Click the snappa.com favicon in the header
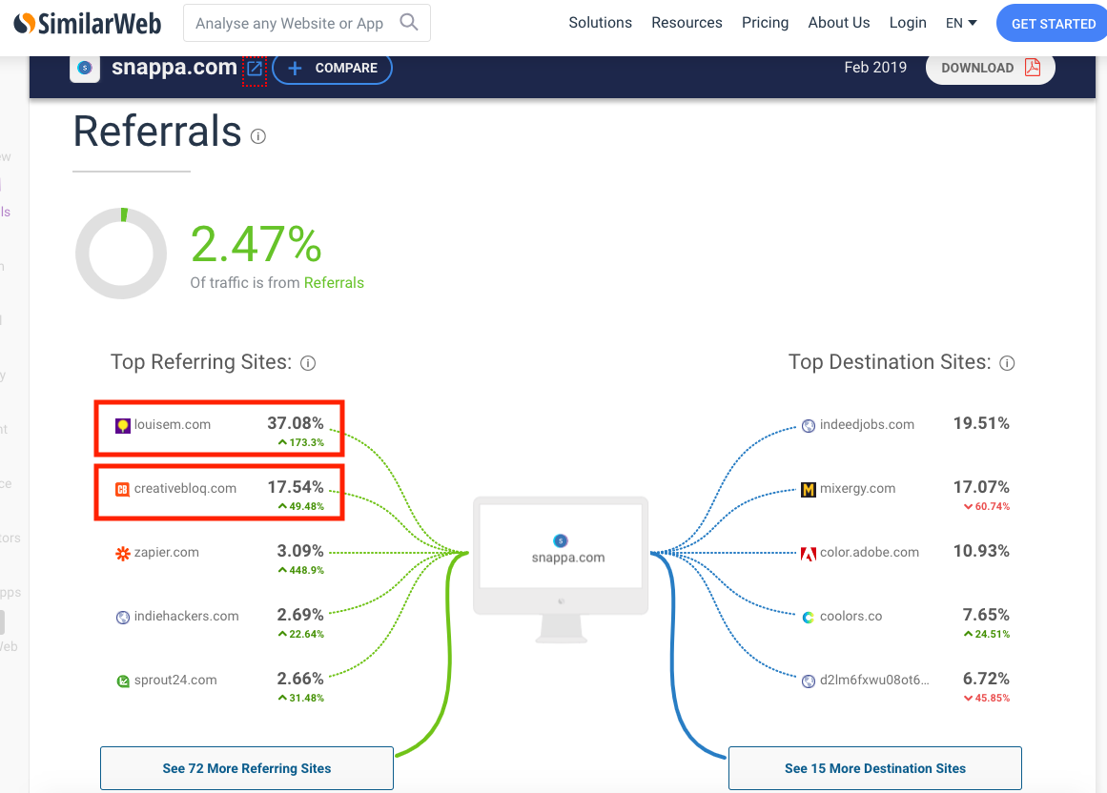 (x=85, y=68)
